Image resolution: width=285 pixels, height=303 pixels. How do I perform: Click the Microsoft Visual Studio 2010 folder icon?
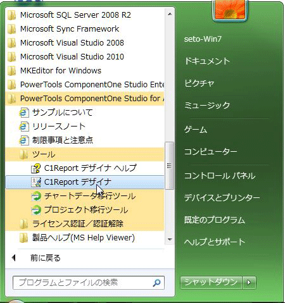point(11,57)
